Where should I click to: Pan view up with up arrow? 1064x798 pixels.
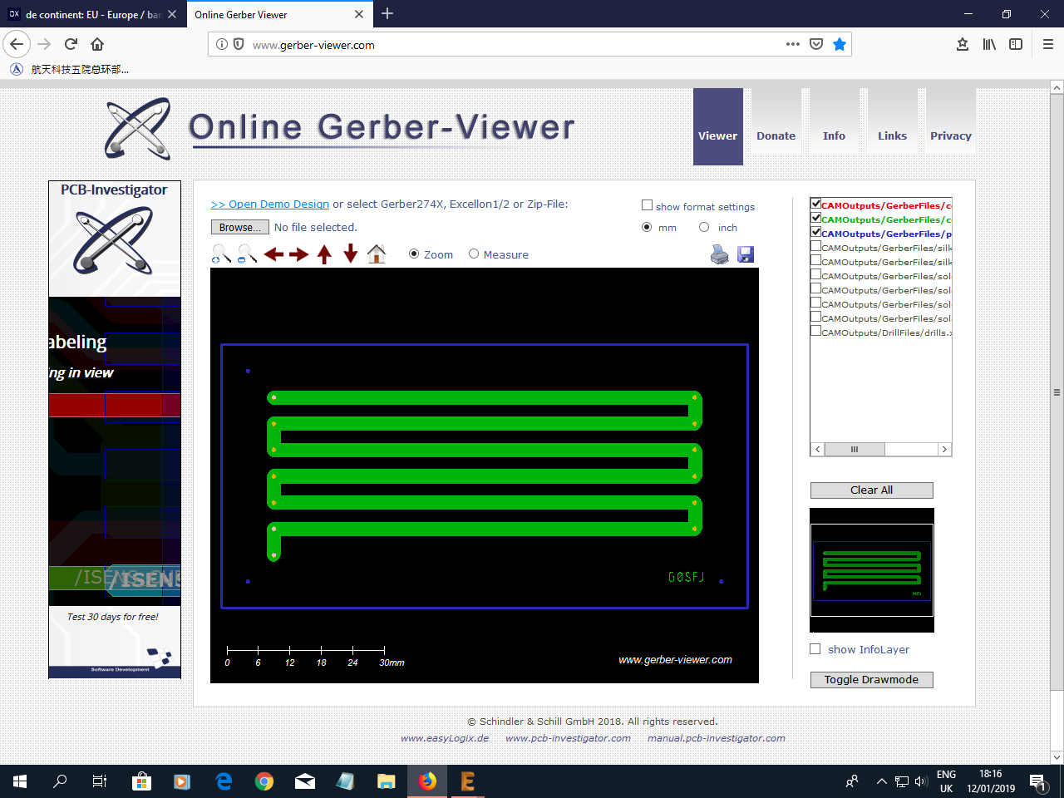coord(324,254)
